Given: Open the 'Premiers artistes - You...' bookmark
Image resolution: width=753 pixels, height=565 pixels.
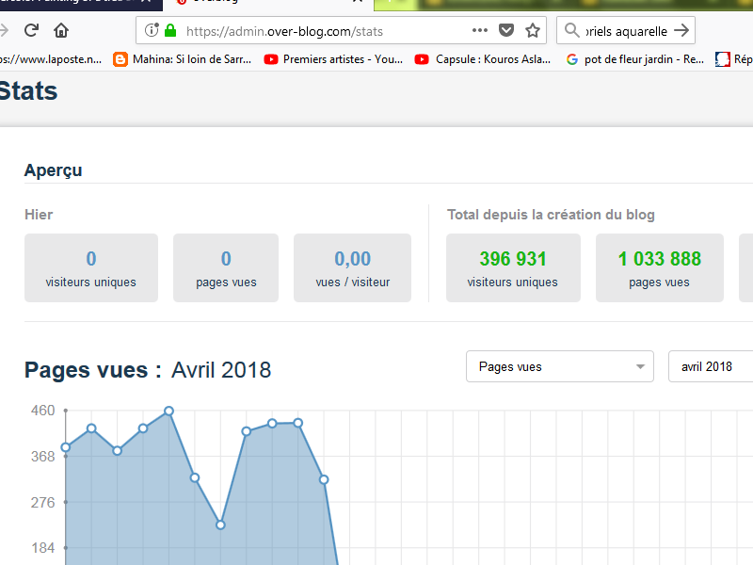Looking at the screenshot, I should [x=334, y=59].
